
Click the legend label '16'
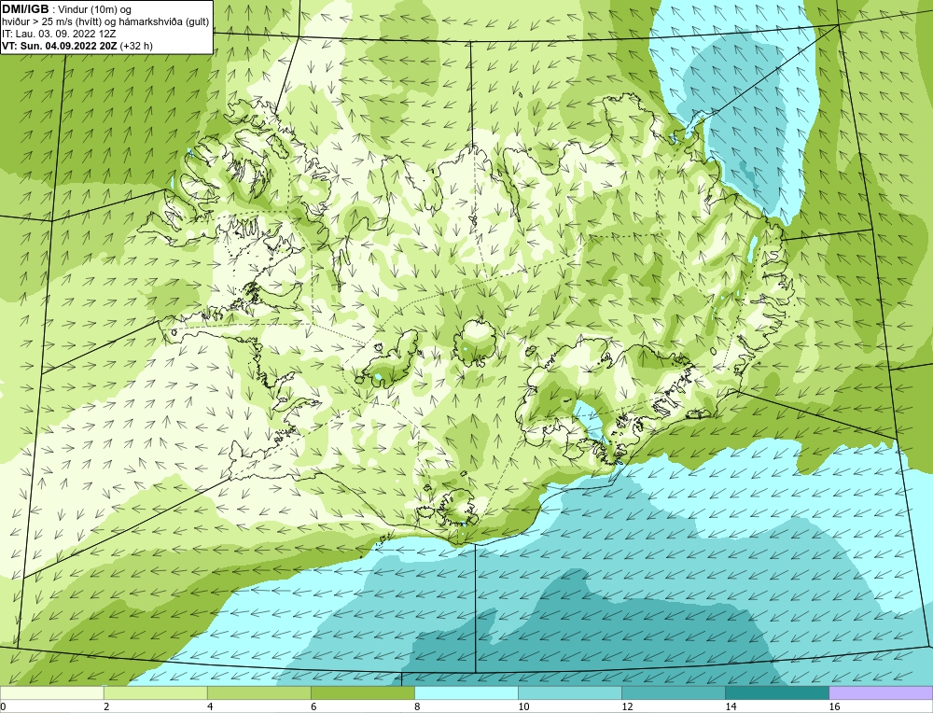pyautogui.click(x=834, y=706)
